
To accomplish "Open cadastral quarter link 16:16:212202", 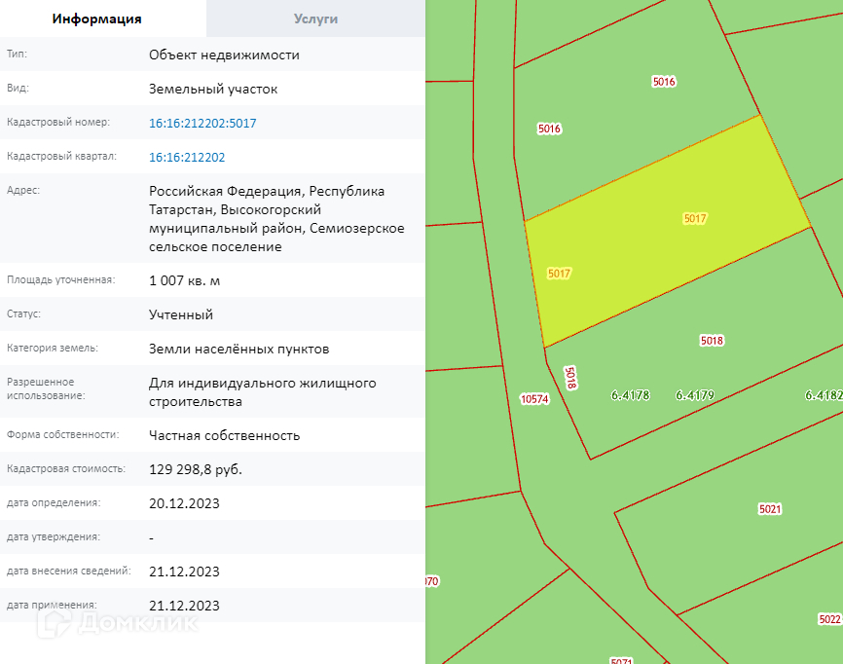I will [x=187, y=157].
